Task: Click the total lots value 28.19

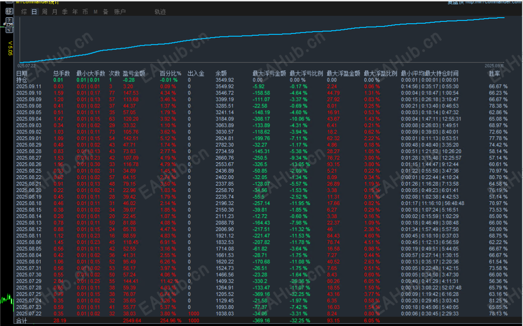Action: click(60, 321)
